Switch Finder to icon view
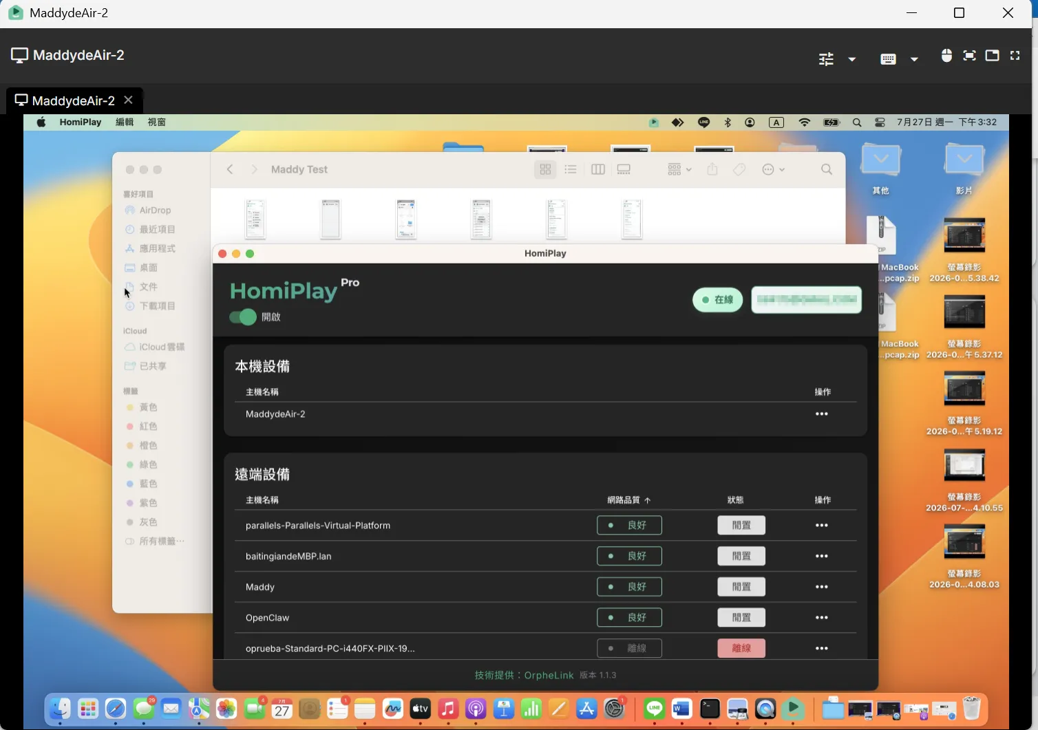This screenshot has width=1038, height=730. coord(545,169)
